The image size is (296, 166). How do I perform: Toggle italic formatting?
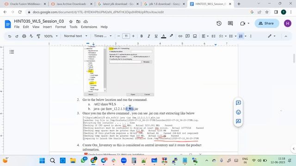tap(148, 36)
